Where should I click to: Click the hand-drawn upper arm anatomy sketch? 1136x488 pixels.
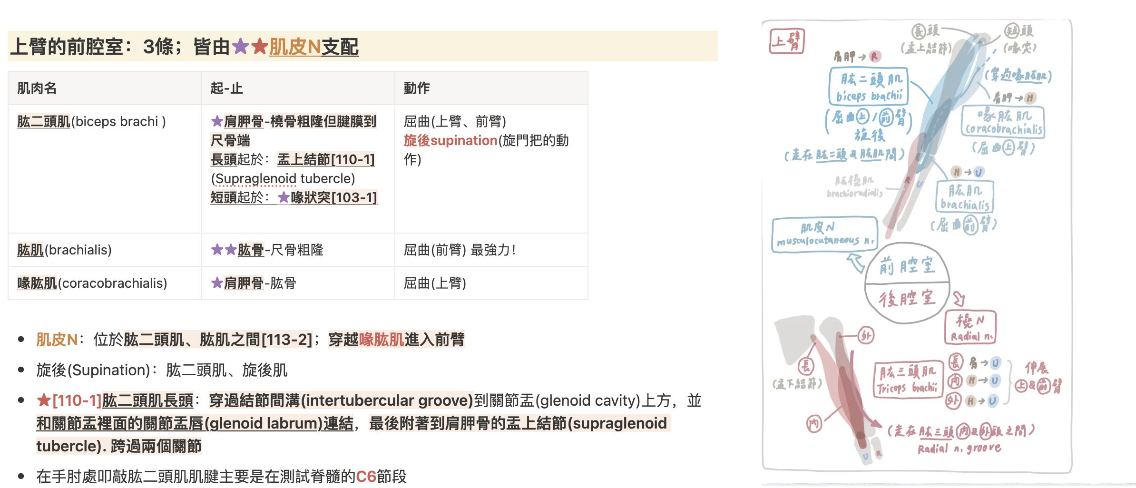917,246
